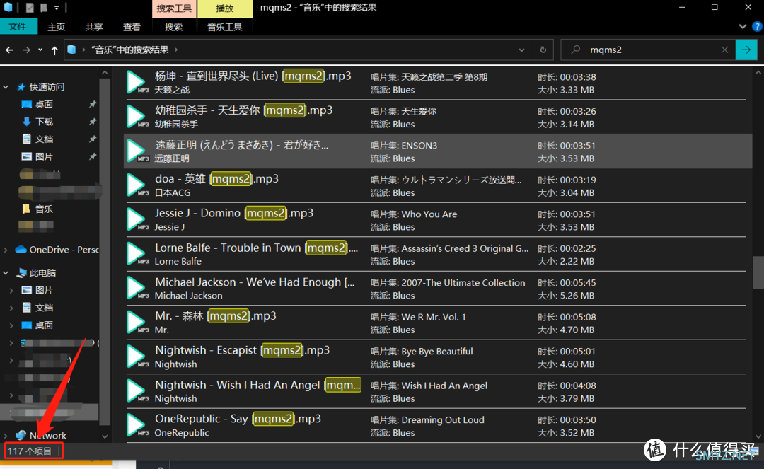The height and width of the screenshot is (469, 764).
Task: Click the location icon in the address bar
Action: tap(71, 50)
